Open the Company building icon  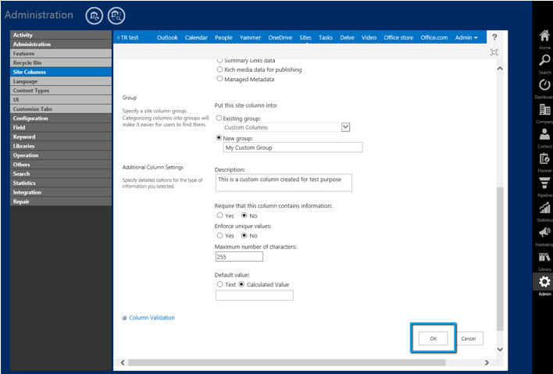[544, 109]
